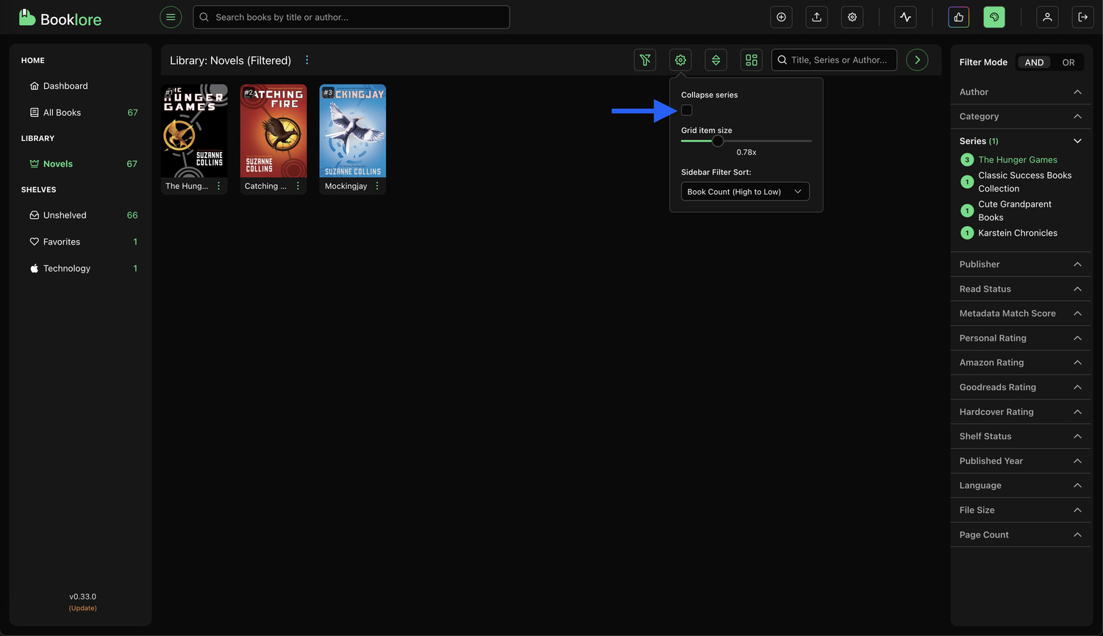Open the user profile icon
The image size is (1103, 636).
coord(1046,17)
